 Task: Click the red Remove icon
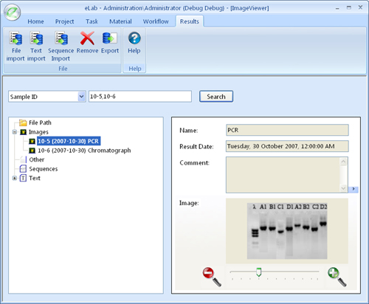point(87,38)
